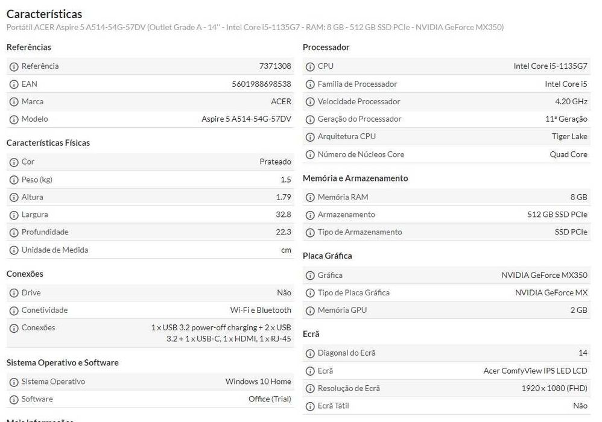The height and width of the screenshot is (422, 602).
Task: Click the info icon beside Modelo
Action: tap(14, 120)
